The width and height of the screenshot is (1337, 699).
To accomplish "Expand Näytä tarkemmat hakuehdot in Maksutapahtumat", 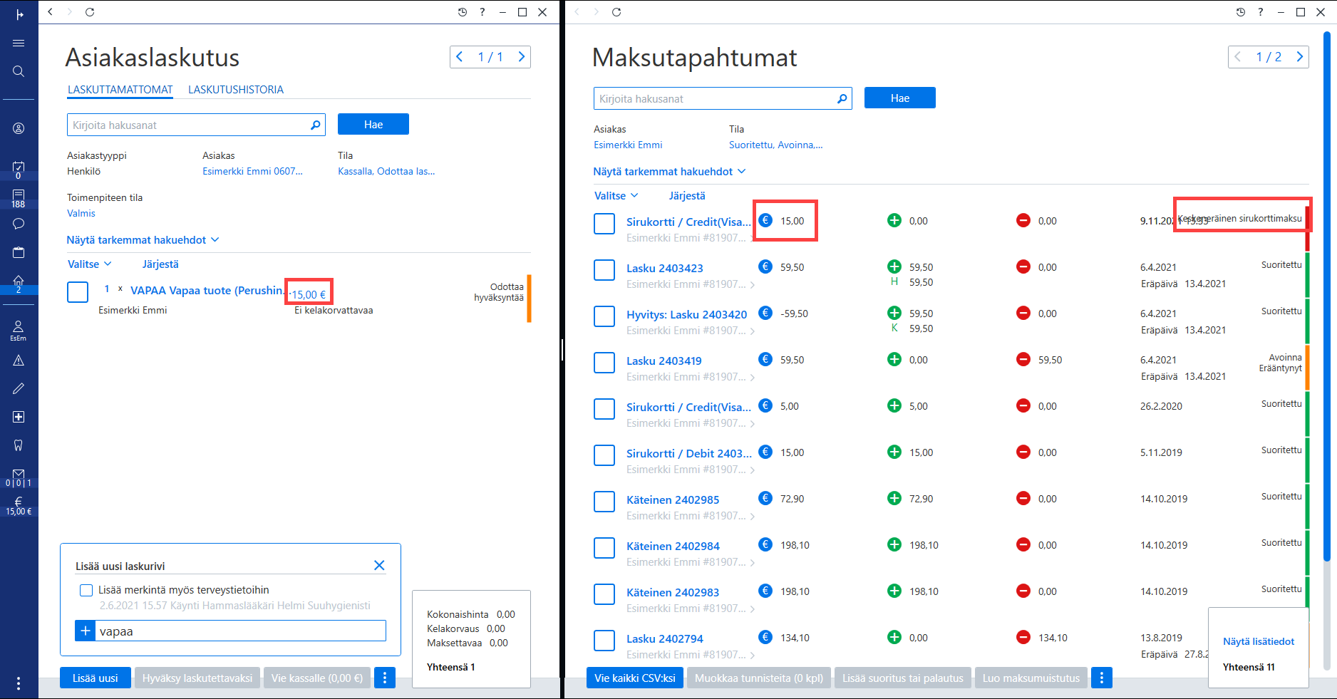I will click(x=669, y=172).
